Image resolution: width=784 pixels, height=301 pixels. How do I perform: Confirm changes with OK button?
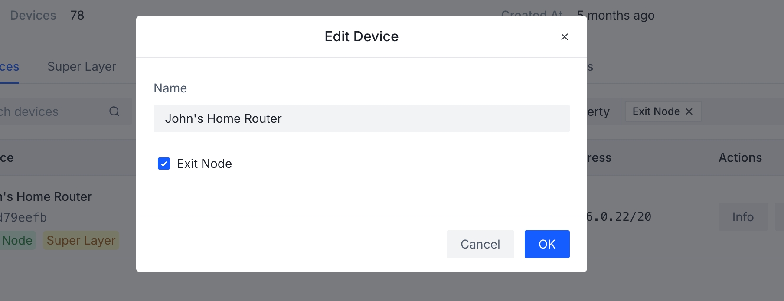(547, 244)
